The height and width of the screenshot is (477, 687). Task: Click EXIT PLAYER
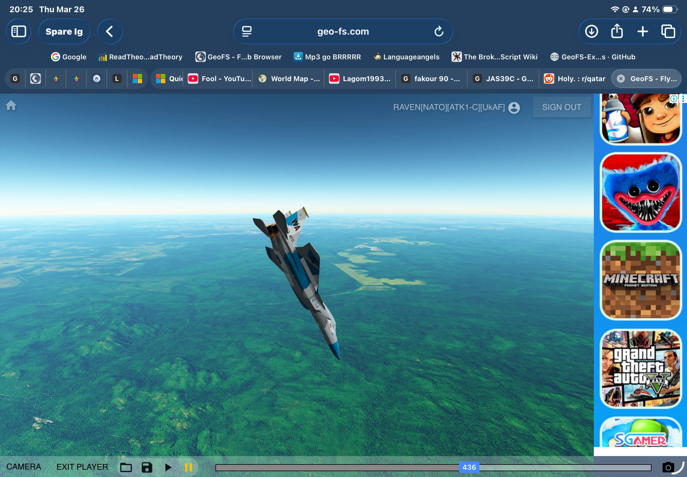coord(82,467)
